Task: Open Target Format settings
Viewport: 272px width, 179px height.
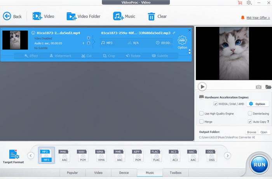Action: click(13, 157)
